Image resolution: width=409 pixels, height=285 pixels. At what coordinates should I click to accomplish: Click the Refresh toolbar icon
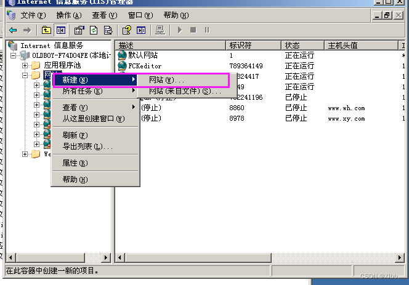tap(94, 30)
